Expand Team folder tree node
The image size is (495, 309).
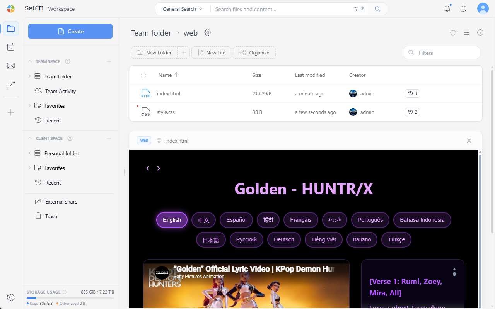(x=29, y=76)
